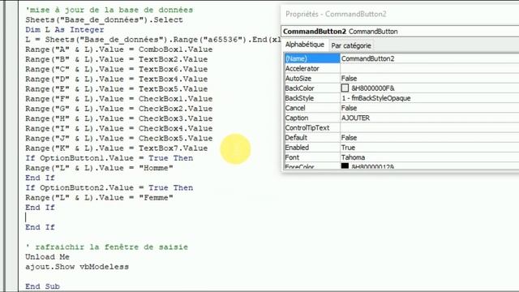Click the TextBox5.Value code line

coord(117,89)
